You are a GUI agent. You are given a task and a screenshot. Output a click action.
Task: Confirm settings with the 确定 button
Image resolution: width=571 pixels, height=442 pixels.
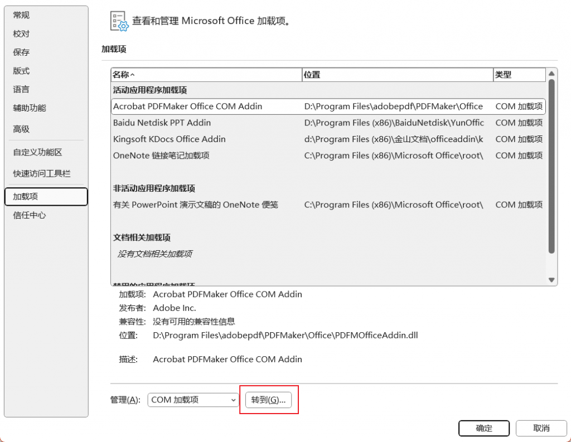point(483,428)
